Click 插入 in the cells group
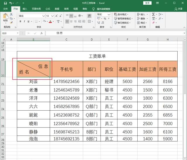This screenshot has width=187, height=160. click(142, 14)
